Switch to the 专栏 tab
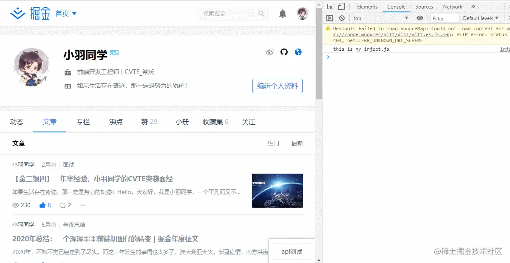The height and width of the screenshot is (263, 510). coord(83,122)
